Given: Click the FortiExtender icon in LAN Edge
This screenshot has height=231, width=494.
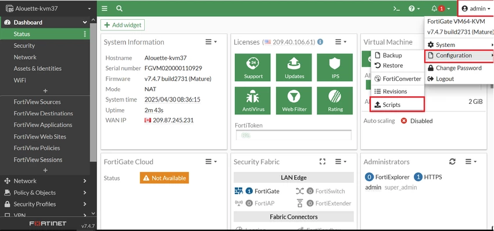Looking at the screenshot, I should (x=300, y=203).
